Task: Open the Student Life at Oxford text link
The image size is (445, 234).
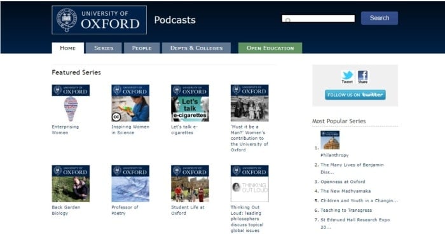Action: pyautogui.click(x=188, y=210)
